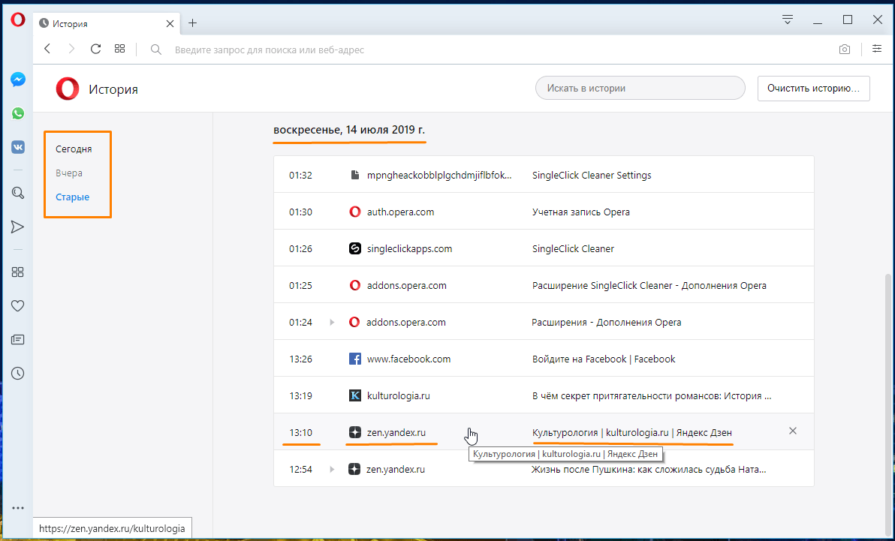The image size is (895, 541).
Task: Take a snapshot with the camera icon
Action: pos(844,50)
